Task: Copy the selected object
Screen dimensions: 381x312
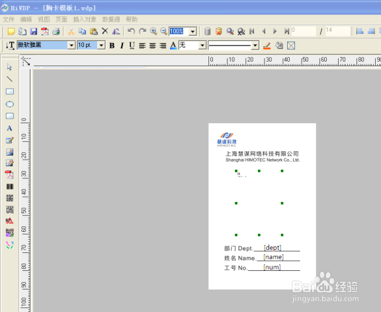Action: tap(83, 31)
